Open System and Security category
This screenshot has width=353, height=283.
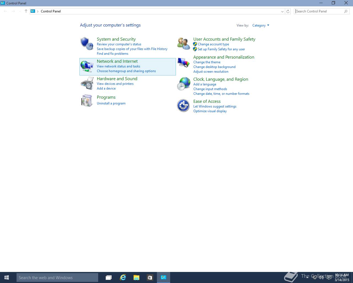pyautogui.click(x=116, y=39)
